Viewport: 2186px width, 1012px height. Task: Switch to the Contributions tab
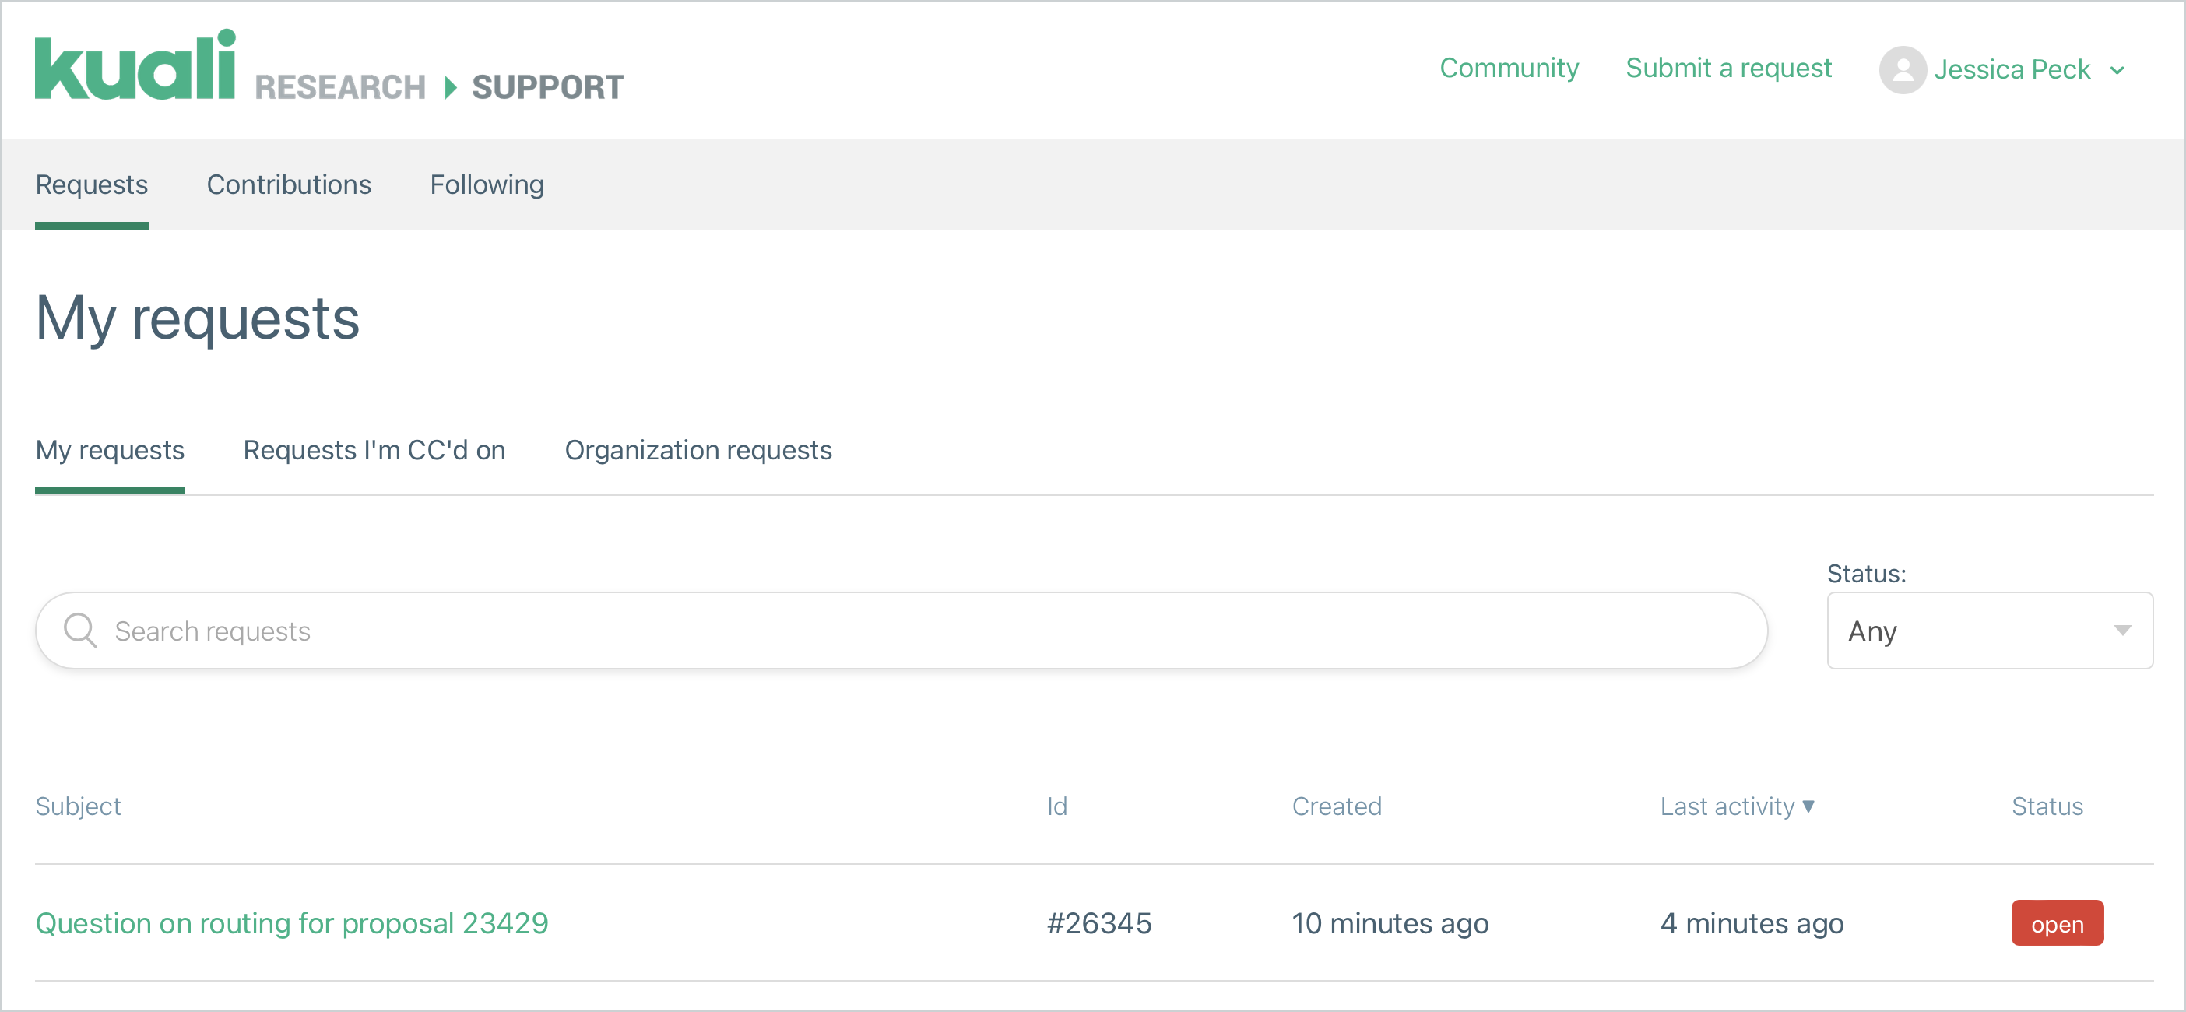pos(289,184)
